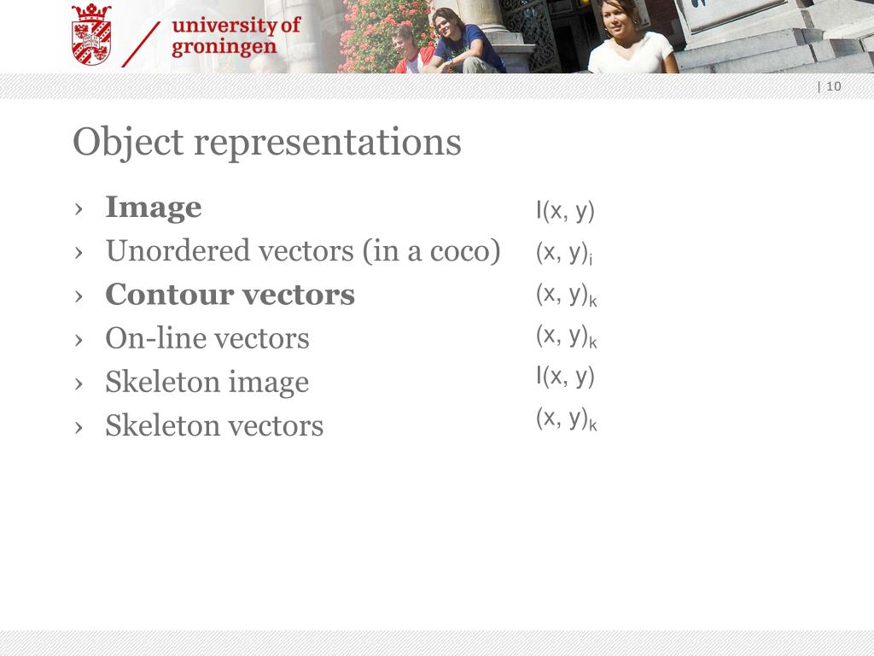Click the bullet arrow before Unordered vectors
This screenshot has width=874, height=656.
[x=79, y=253]
